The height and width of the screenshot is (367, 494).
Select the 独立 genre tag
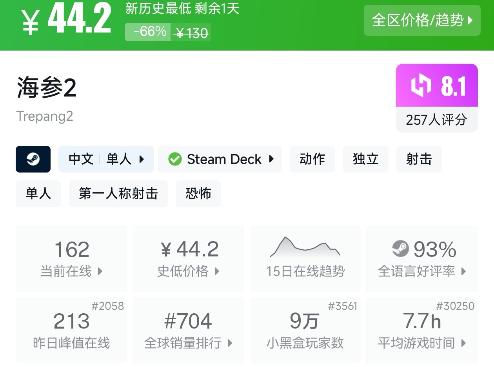[x=365, y=159]
